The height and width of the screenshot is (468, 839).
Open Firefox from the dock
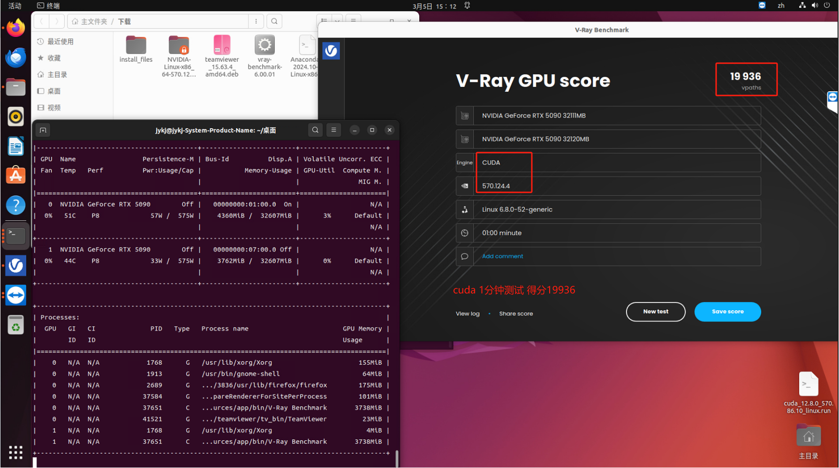coord(15,28)
